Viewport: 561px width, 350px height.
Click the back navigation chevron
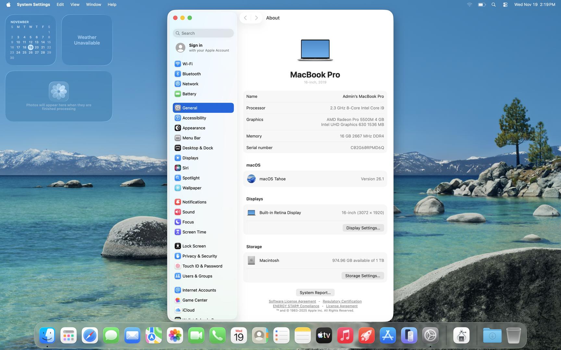click(x=245, y=18)
